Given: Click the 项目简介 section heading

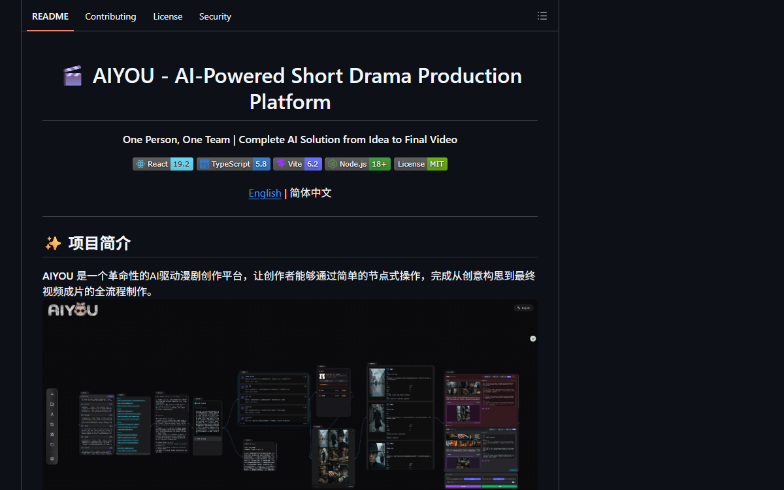Looking at the screenshot, I should [x=100, y=243].
